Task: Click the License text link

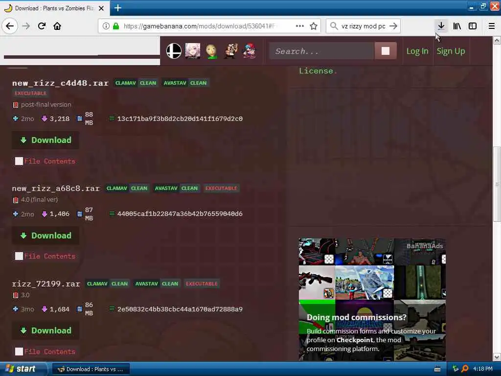Action: pyautogui.click(x=316, y=71)
